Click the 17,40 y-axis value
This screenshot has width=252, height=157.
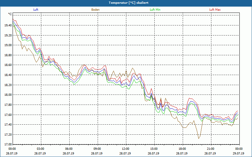point(8,125)
